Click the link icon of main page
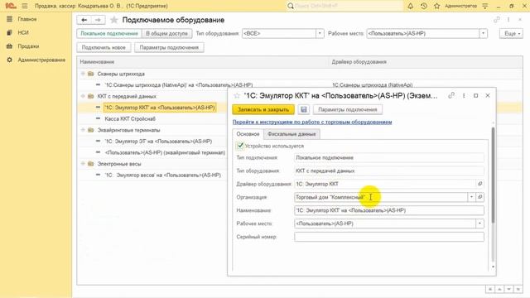 497,20
